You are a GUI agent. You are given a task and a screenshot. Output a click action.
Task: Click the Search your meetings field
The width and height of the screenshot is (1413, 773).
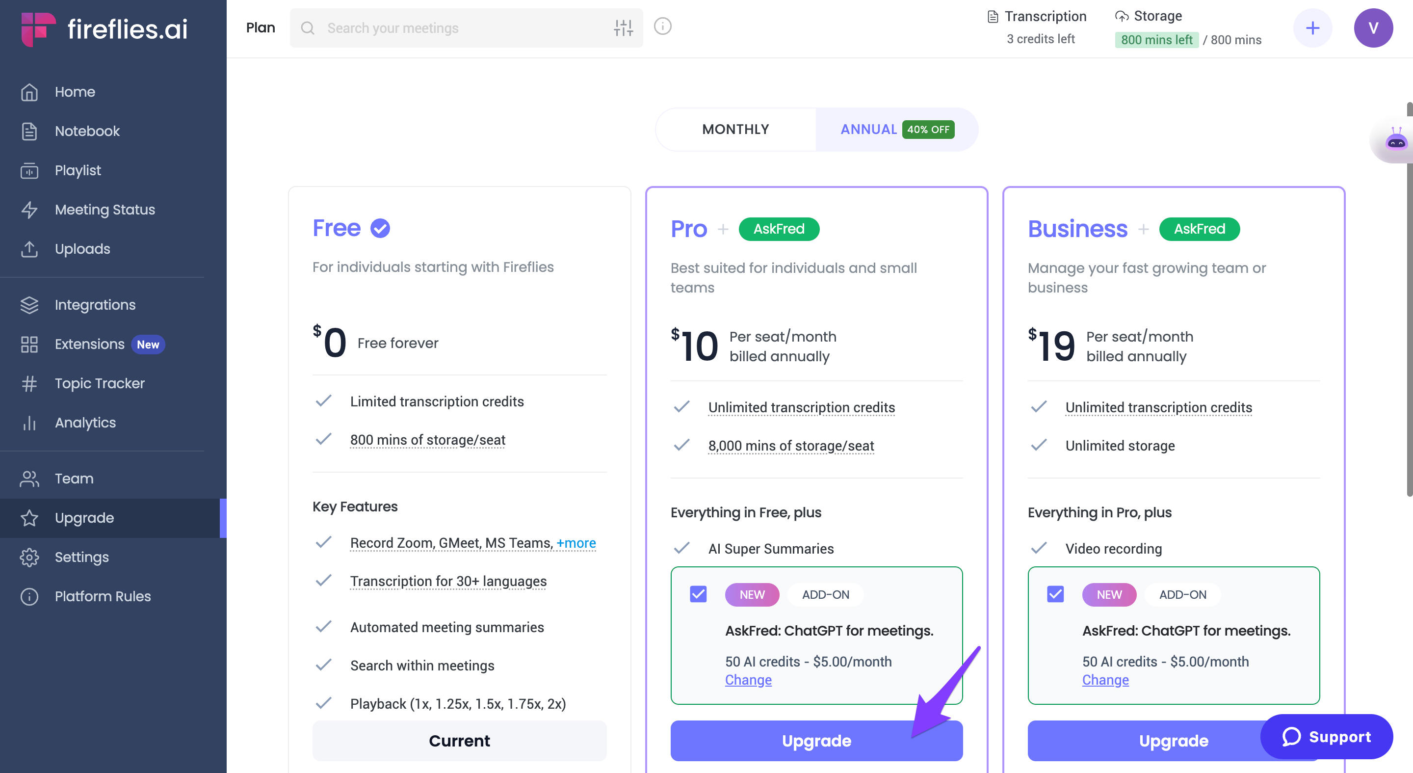(466, 28)
